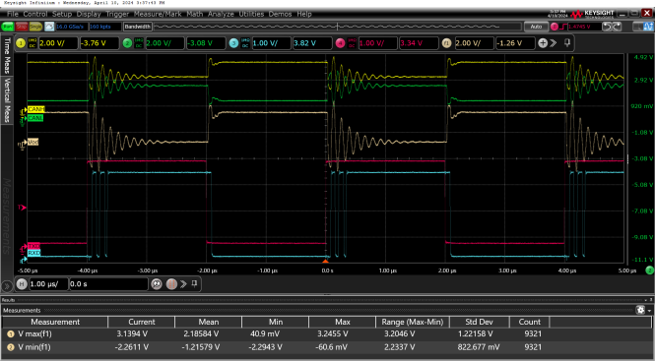Click the add channel plus icon
The width and height of the screenshot is (655, 361).
543,43
